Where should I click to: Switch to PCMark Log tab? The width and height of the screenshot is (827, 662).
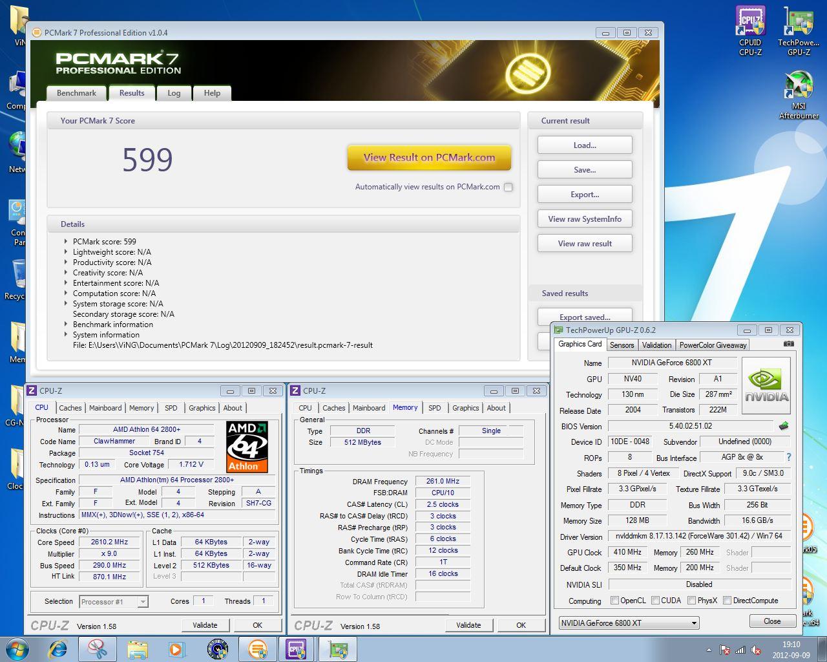174,93
